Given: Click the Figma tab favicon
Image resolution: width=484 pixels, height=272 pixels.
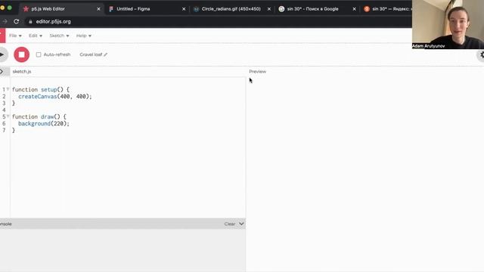Looking at the screenshot, I should coord(111,9).
